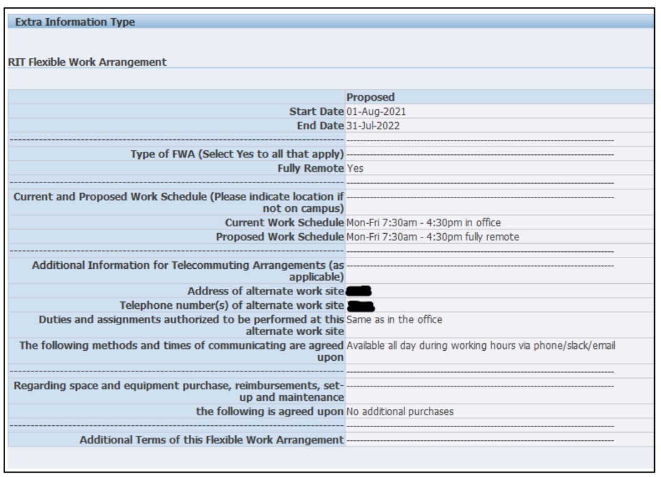
Task: Click the Fully Remote 'Yes' value
Action: 354,168
